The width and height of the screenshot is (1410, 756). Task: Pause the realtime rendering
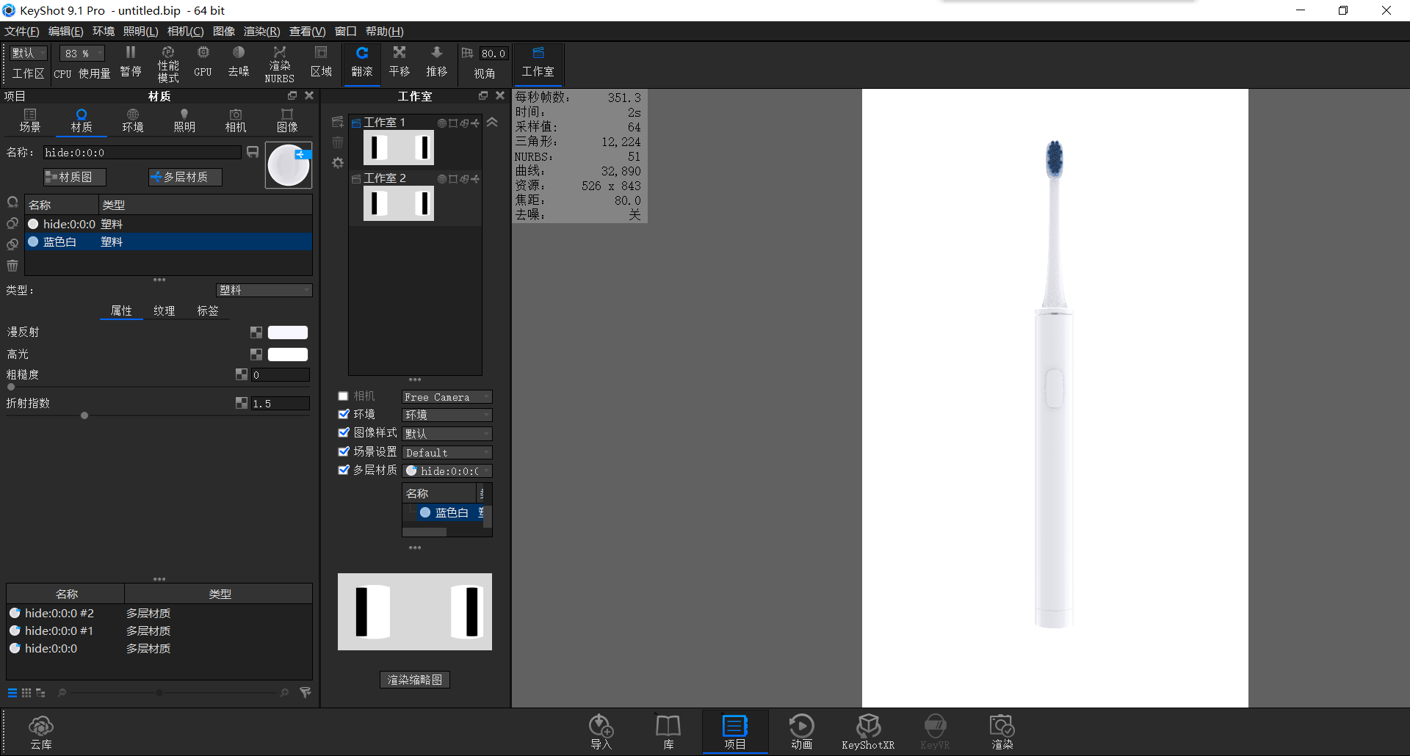(x=130, y=62)
